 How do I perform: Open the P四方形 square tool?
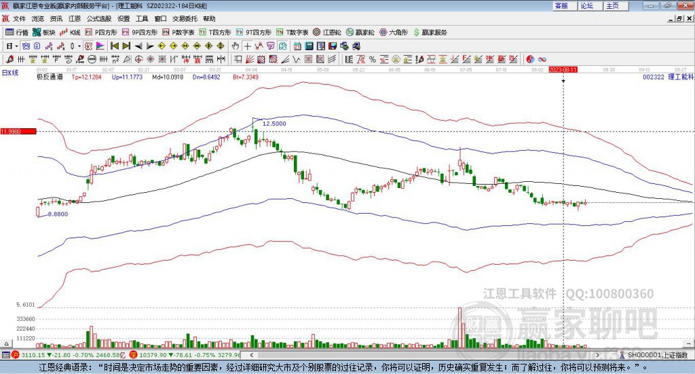point(101,33)
